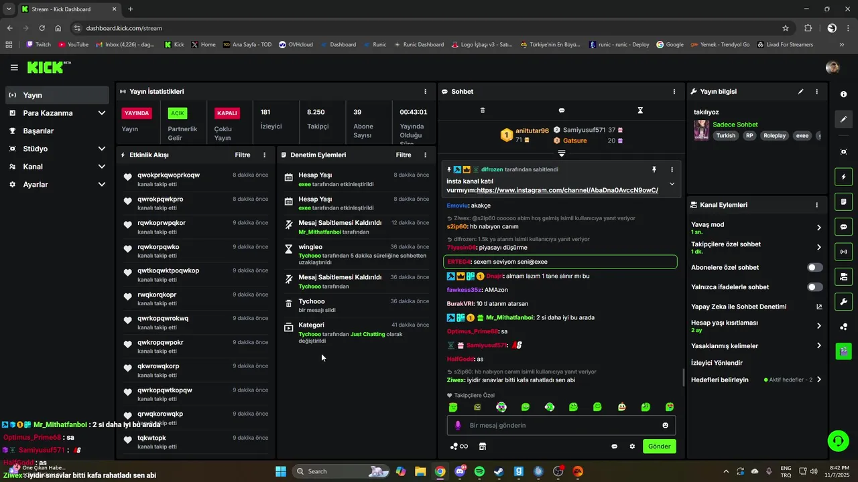Open chat settings gear below message box

click(x=632, y=447)
